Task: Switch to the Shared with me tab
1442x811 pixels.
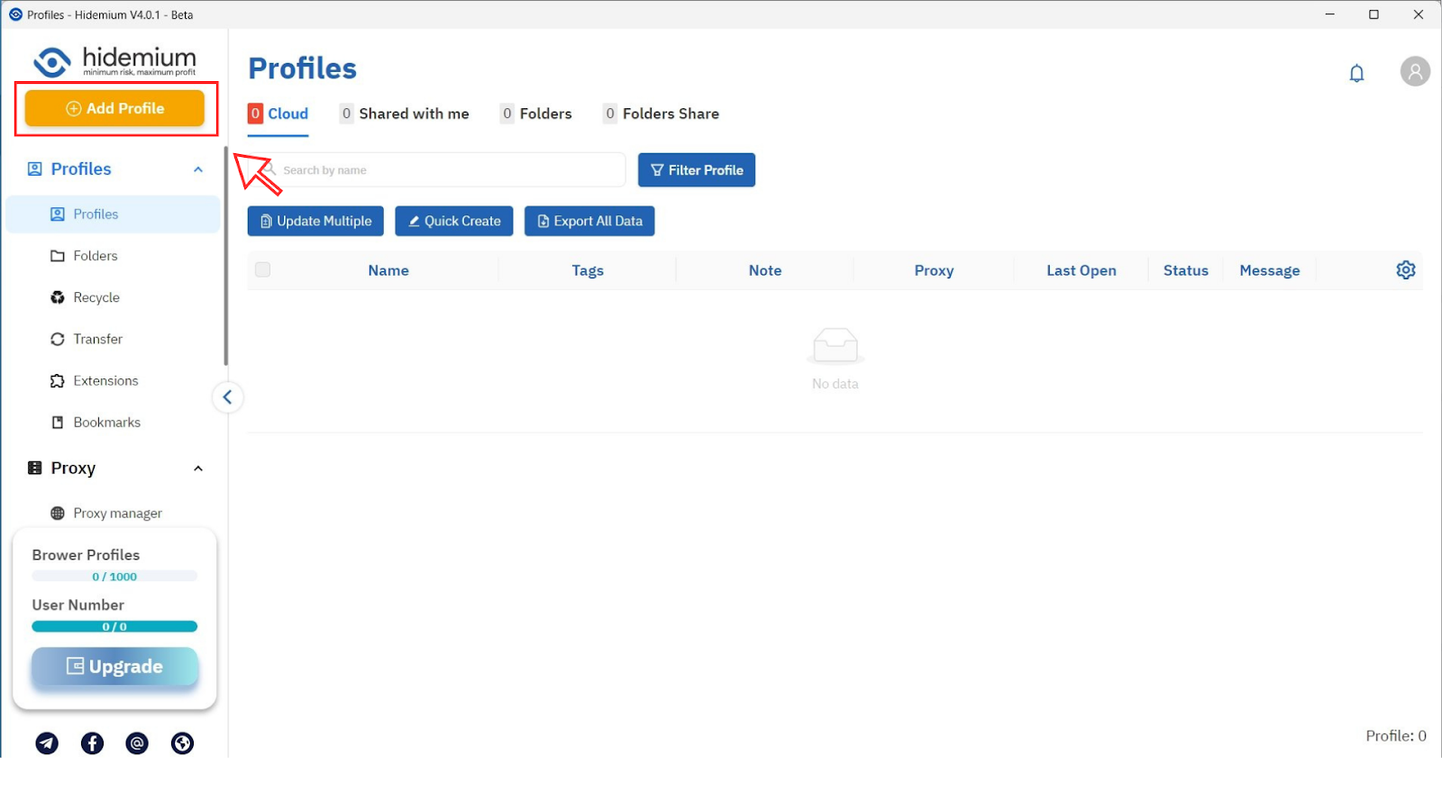Action: 405,114
